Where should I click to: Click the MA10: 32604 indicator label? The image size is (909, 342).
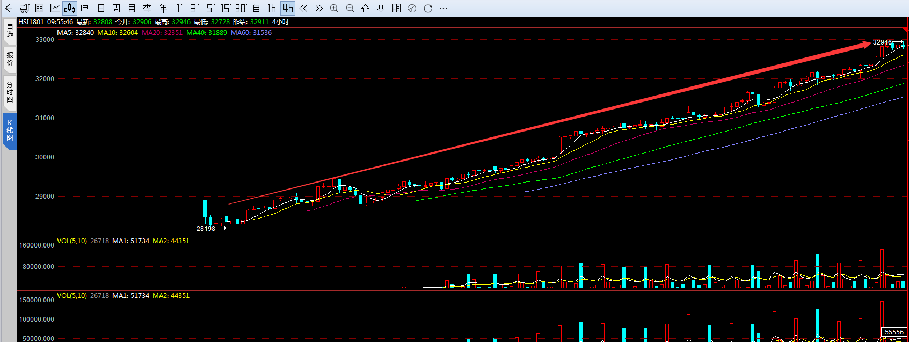point(118,33)
